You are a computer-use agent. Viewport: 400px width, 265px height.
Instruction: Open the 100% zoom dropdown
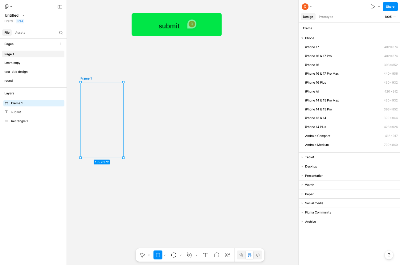[390, 17]
